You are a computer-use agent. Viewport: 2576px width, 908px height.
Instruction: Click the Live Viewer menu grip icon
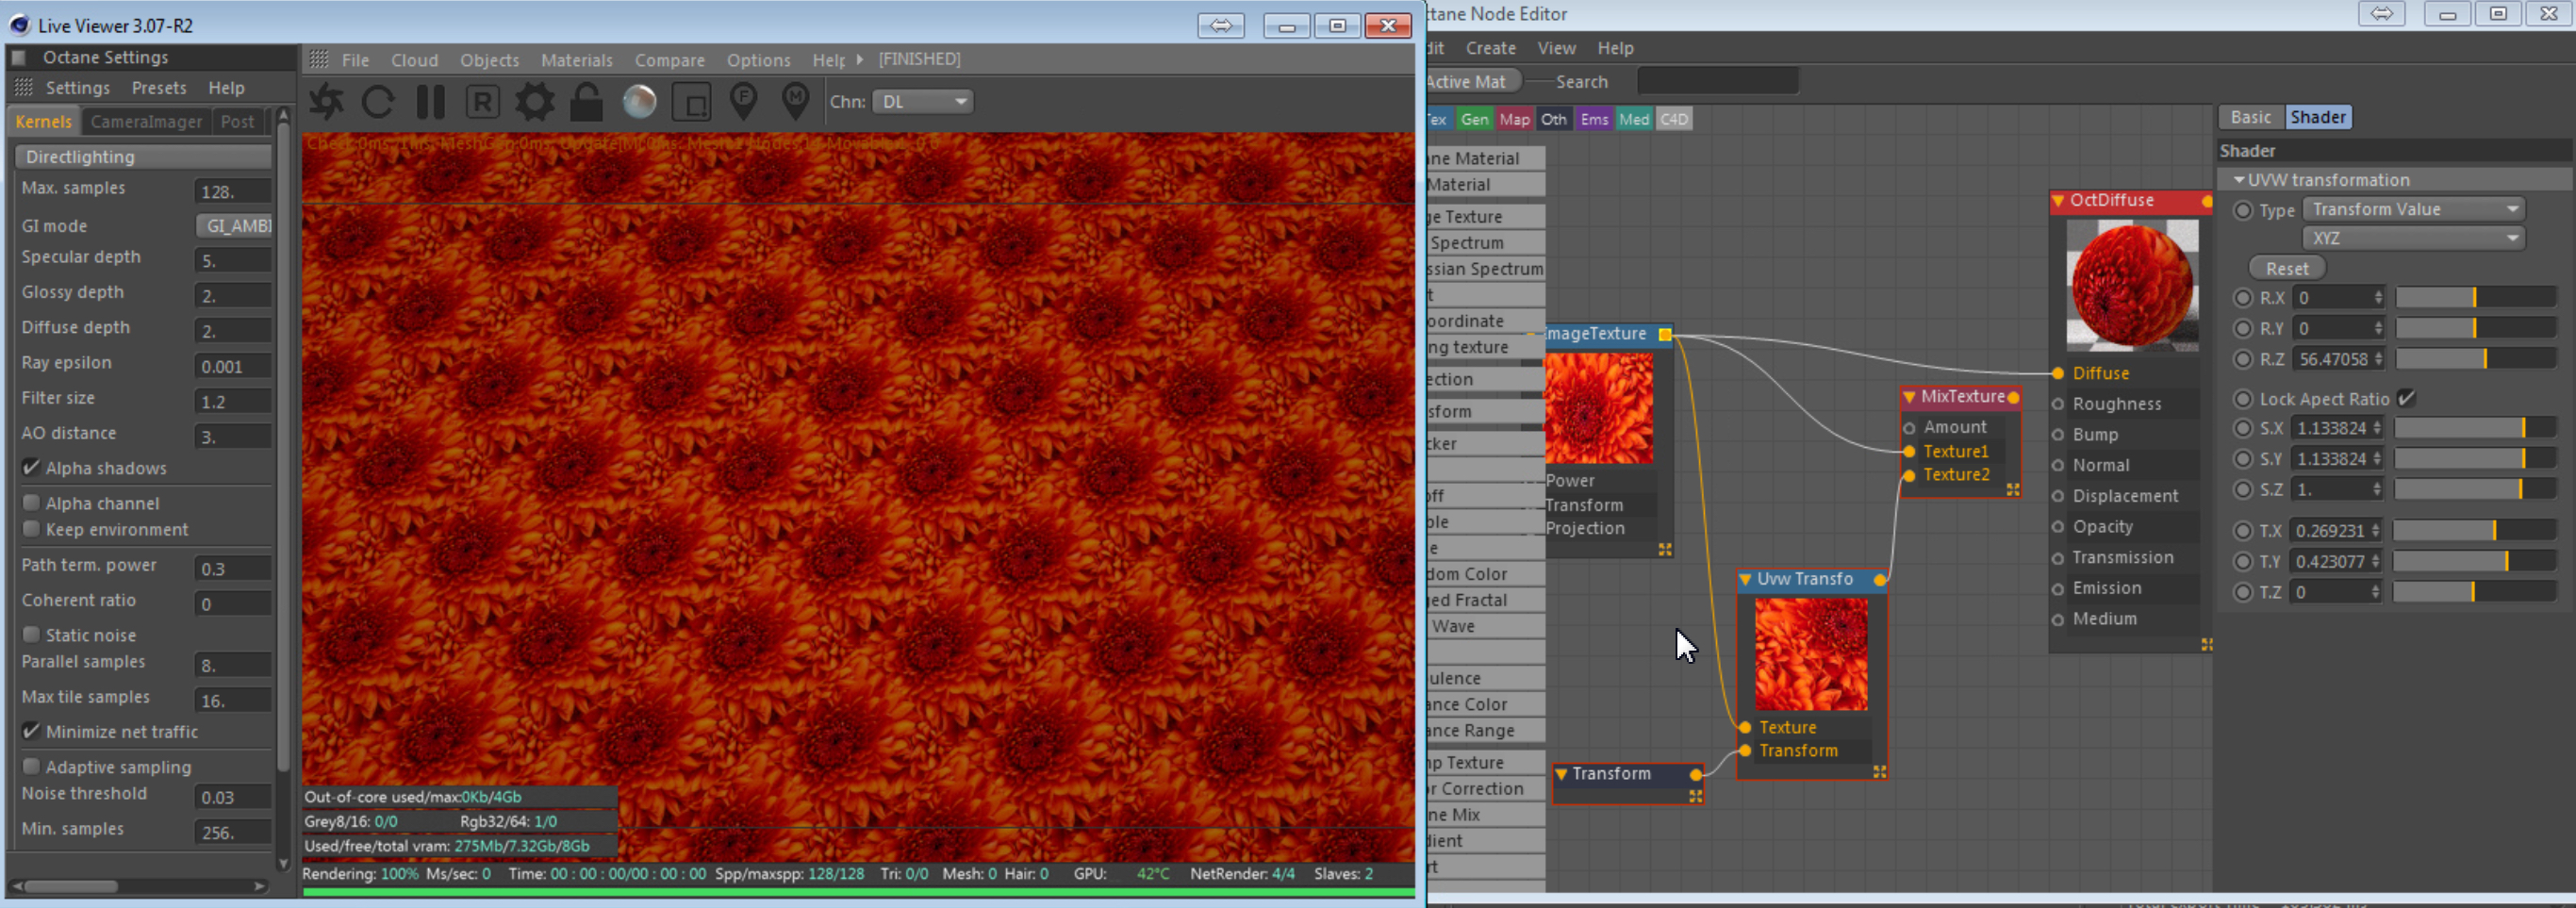point(319,60)
